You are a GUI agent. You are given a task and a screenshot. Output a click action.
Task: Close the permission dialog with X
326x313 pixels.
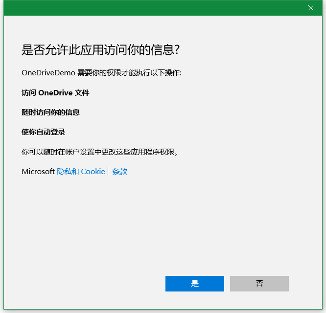coord(311,8)
